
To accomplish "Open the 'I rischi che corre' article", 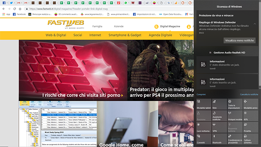I will pyautogui.click(x=73, y=70).
